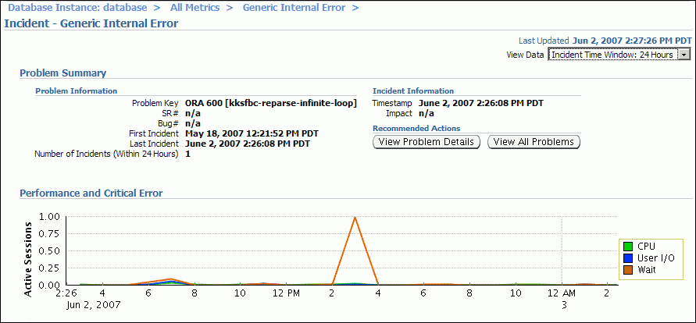Click the orange Wait spike peak in chart

[x=355, y=218]
